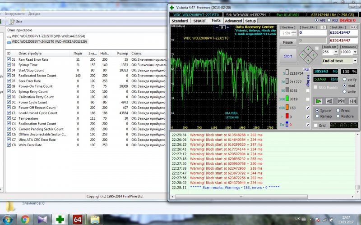This screenshot has height=225, width=361.
Task: Click the diamond-shaped navigation arrows pad
Action: [308, 55]
